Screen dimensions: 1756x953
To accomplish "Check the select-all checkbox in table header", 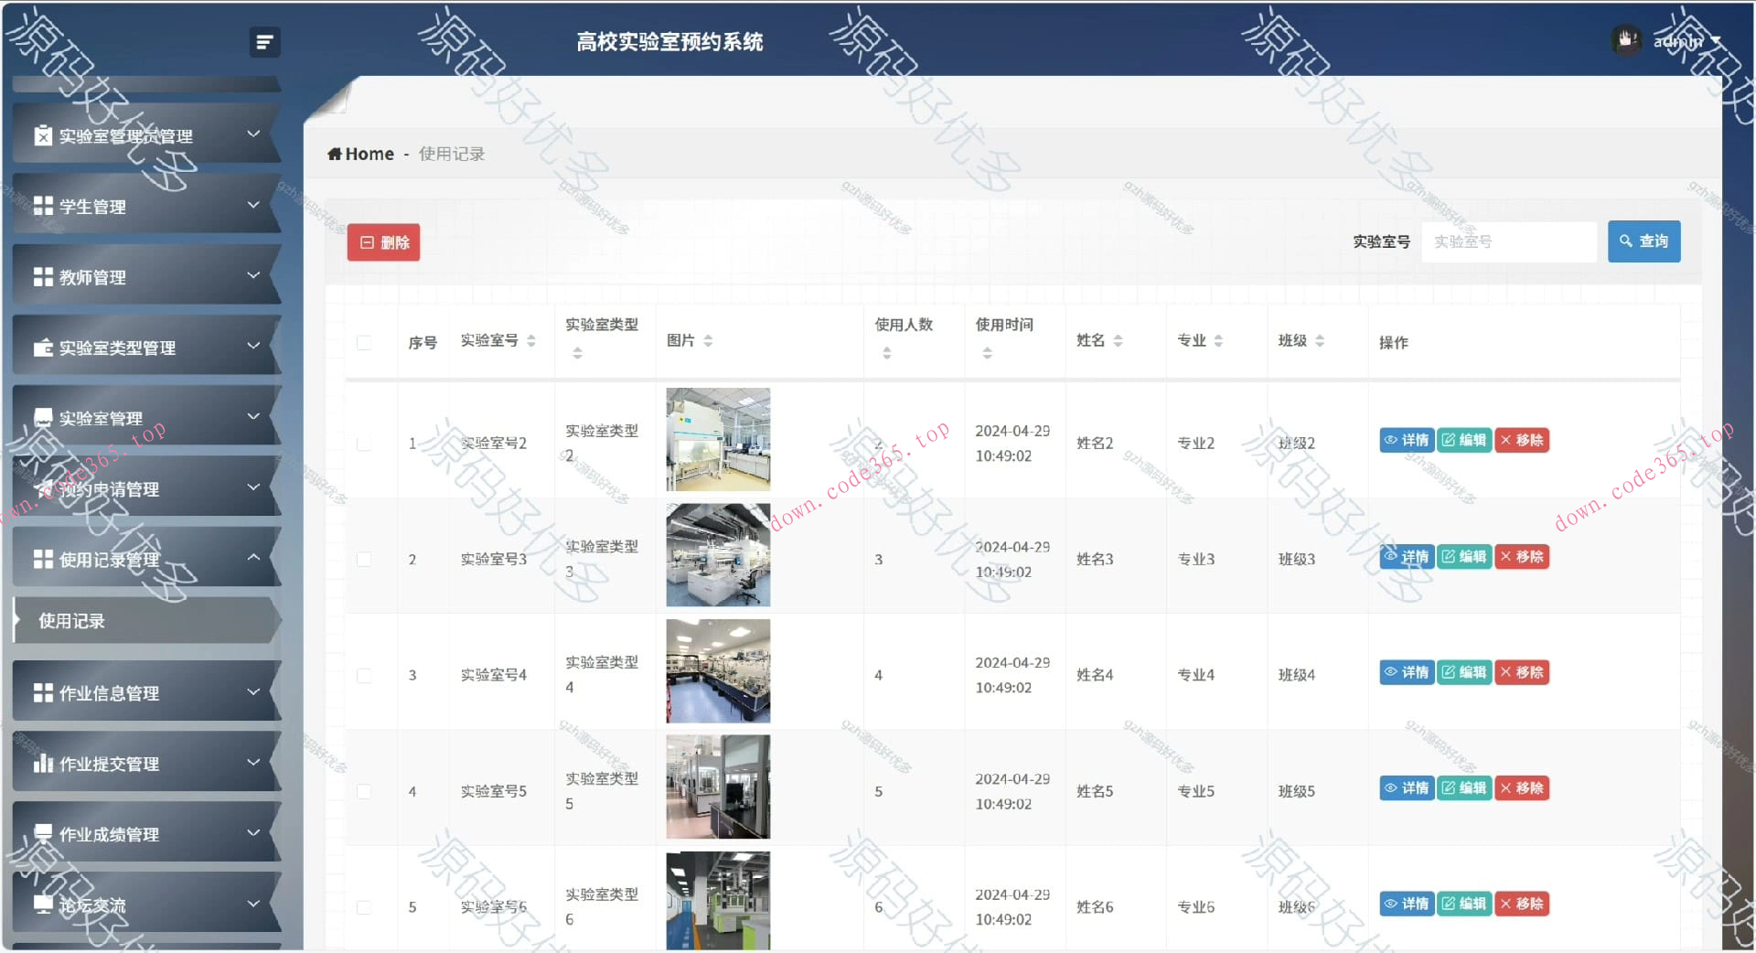I will [x=365, y=342].
